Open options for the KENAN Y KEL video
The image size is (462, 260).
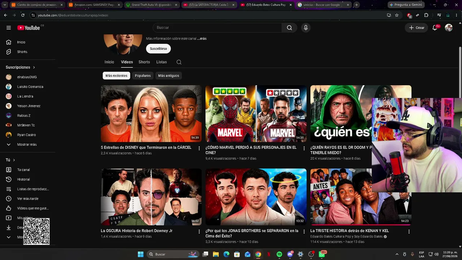click(x=409, y=231)
